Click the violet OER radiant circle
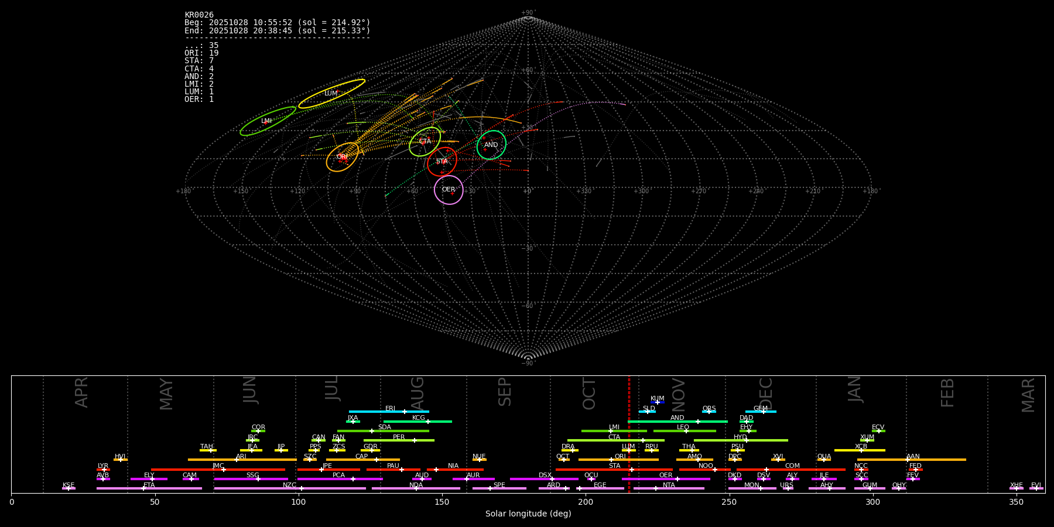The image size is (1054, 527). [449, 190]
